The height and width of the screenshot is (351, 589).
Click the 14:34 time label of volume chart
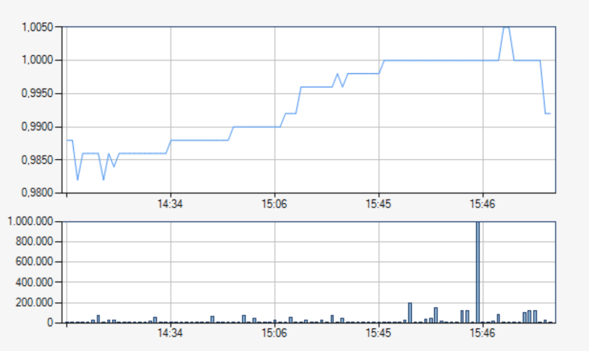point(170,333)
